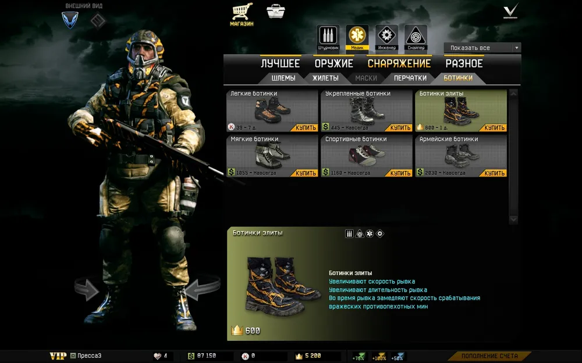Click the grey diamond rank icon

tap(97, 20)
